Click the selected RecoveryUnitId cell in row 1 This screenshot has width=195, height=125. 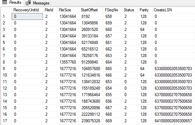(x=27, y=16)
